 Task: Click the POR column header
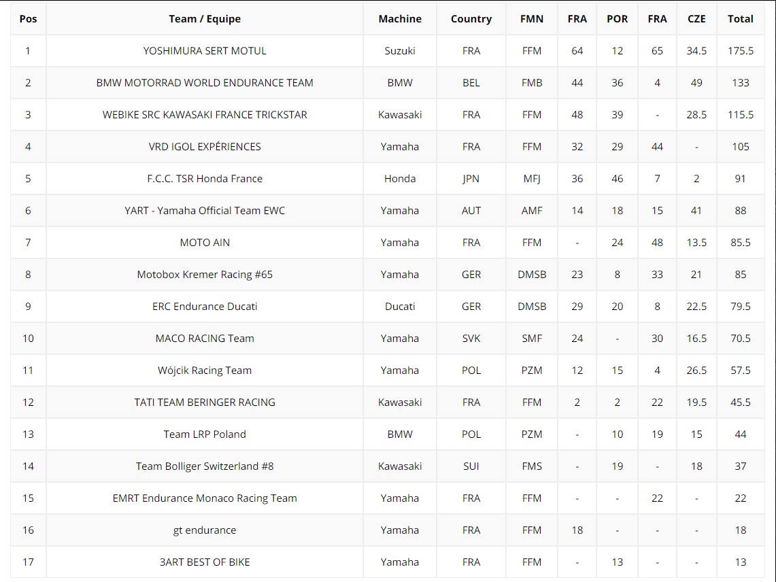[x=617, y=19]
